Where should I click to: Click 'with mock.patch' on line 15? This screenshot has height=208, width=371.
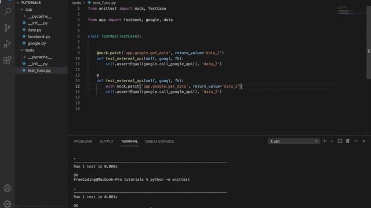click(122, 86)
